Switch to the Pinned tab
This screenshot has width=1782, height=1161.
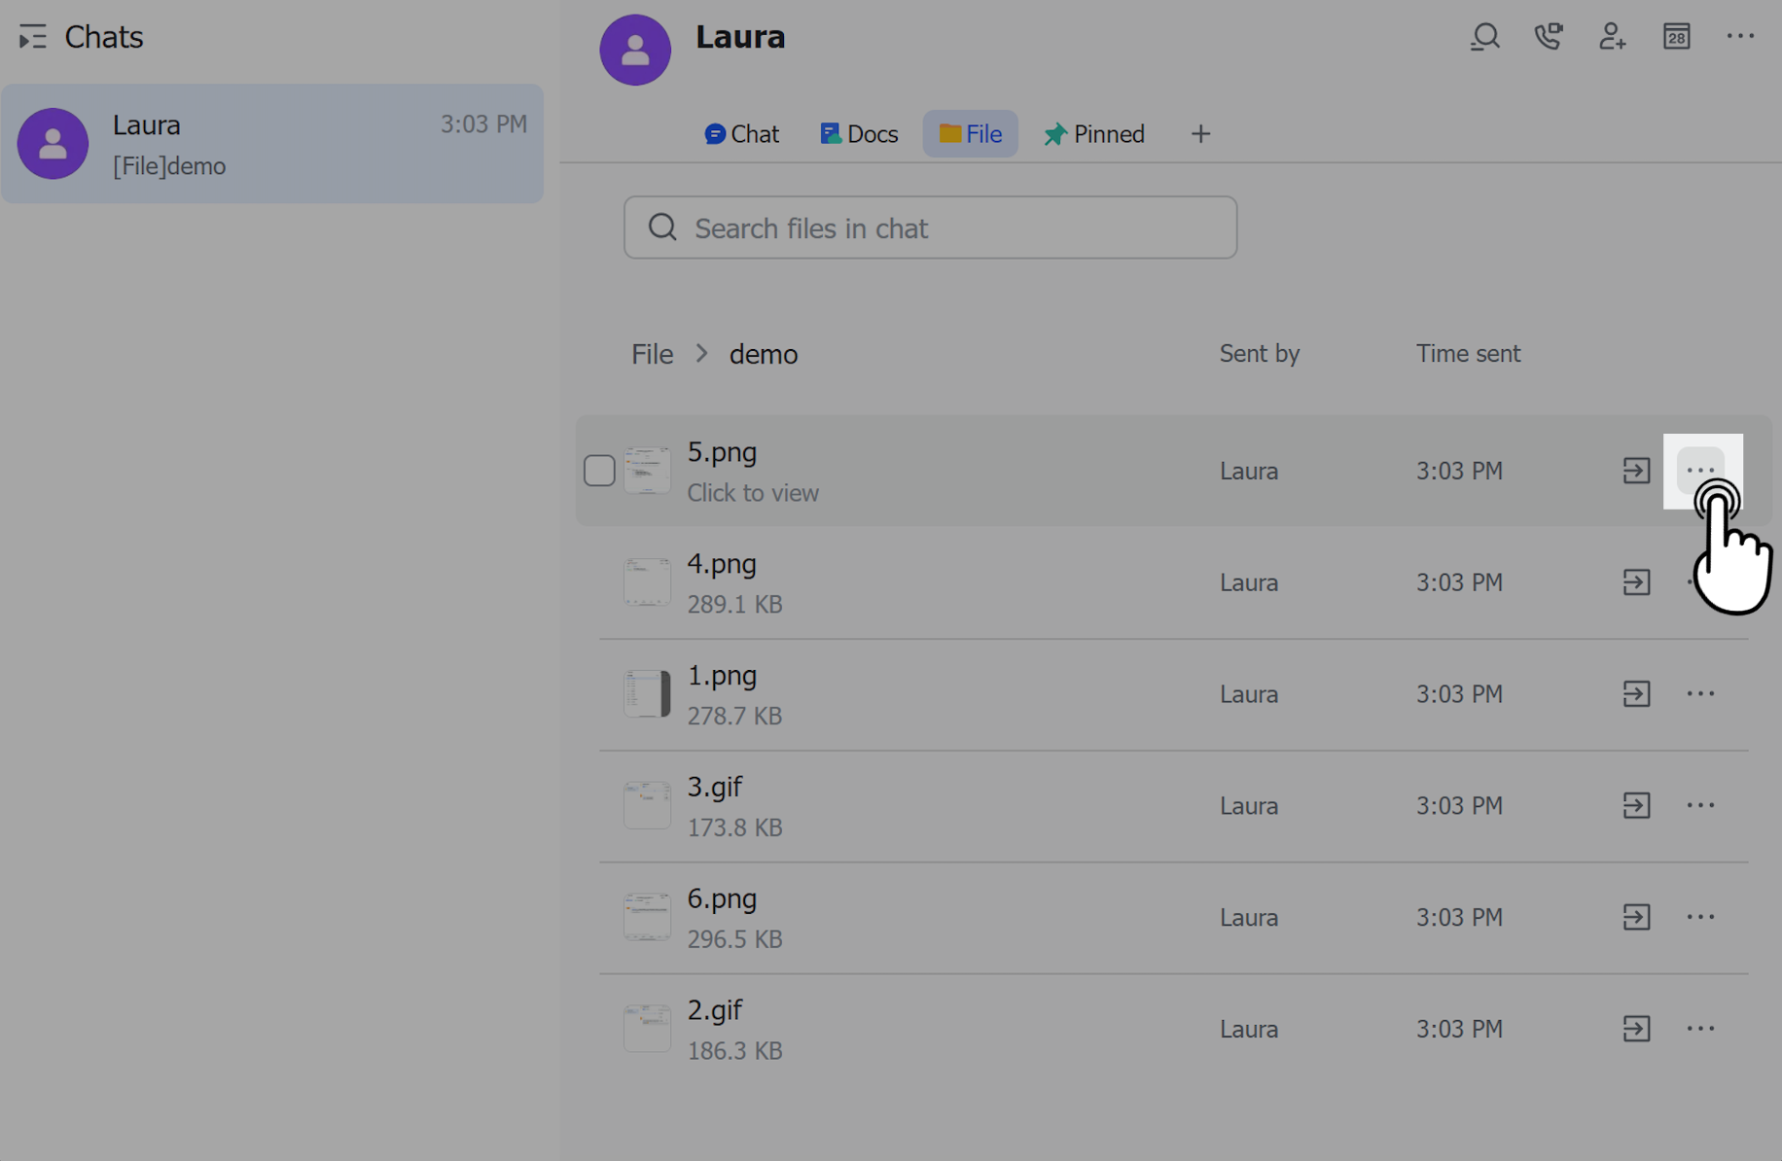(x=1094, y=134)
